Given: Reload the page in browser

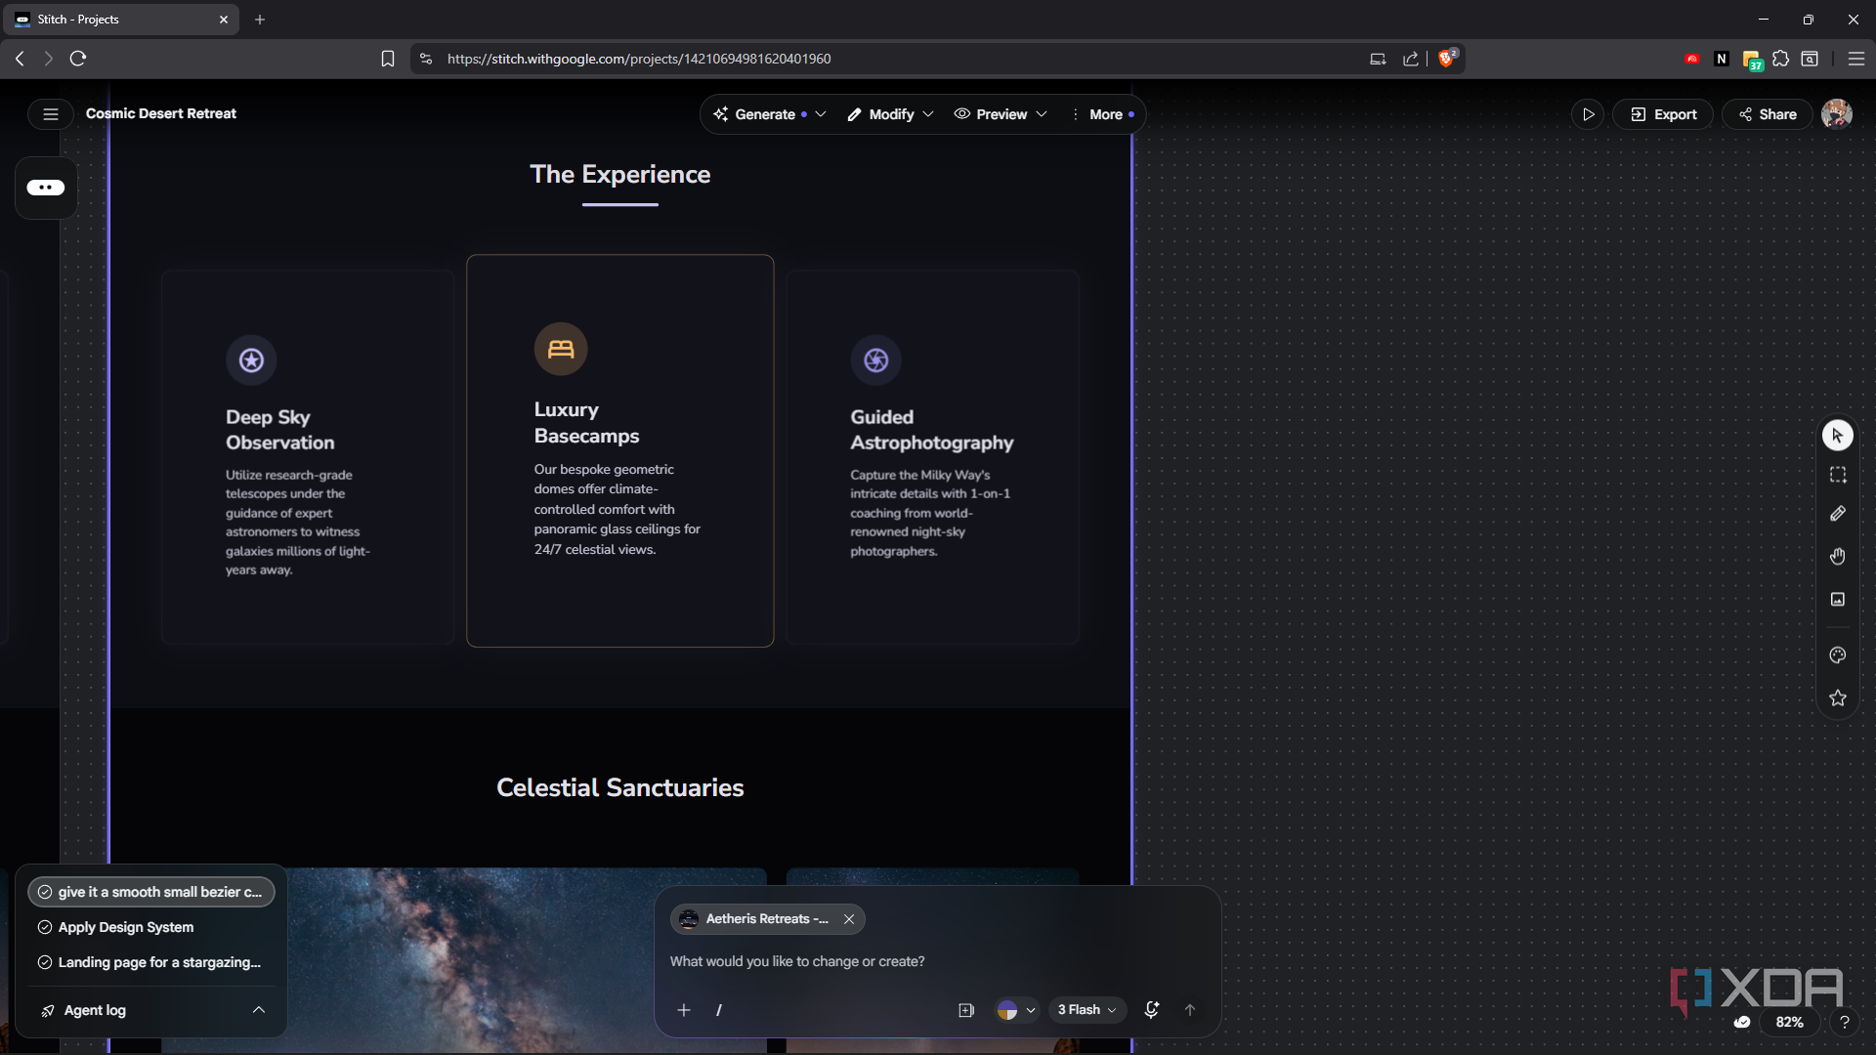Looking at the screenshot, I should (78, 59).
